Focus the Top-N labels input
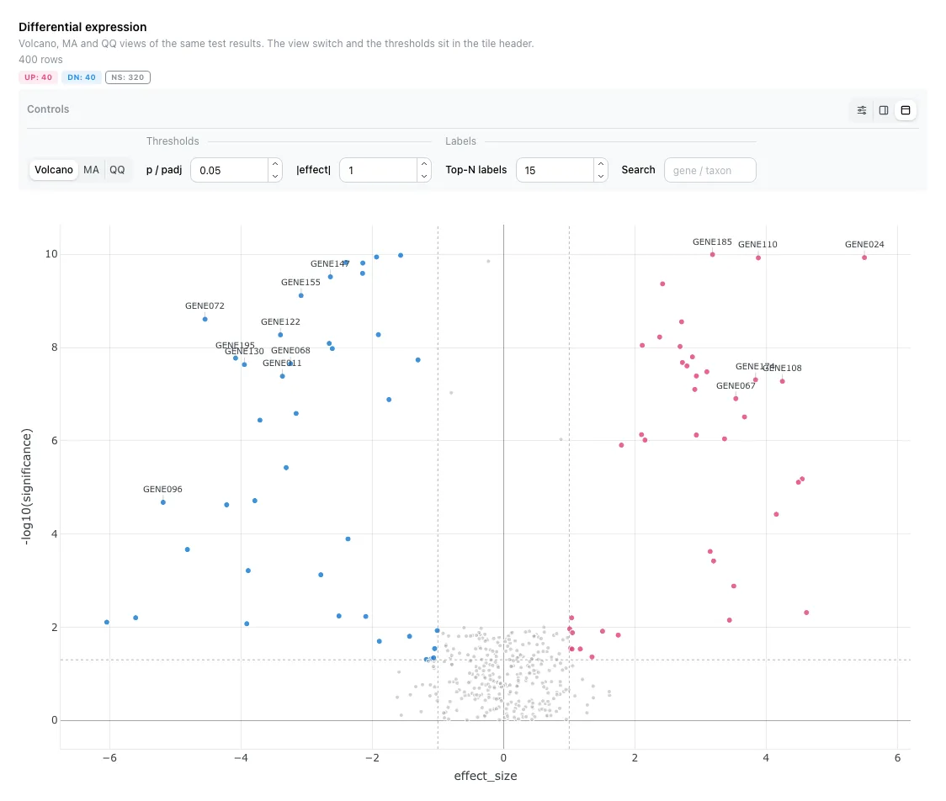Viewport: 946px width, 801px height. pyautogui.click(x=555, y=170)
